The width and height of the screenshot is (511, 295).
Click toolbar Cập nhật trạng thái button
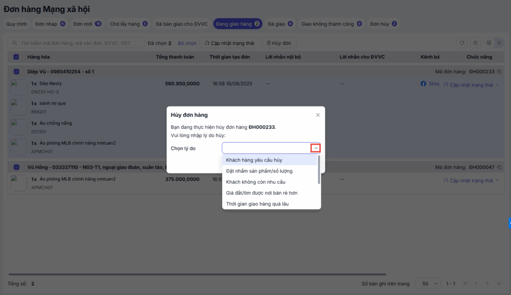coord(230,43)
